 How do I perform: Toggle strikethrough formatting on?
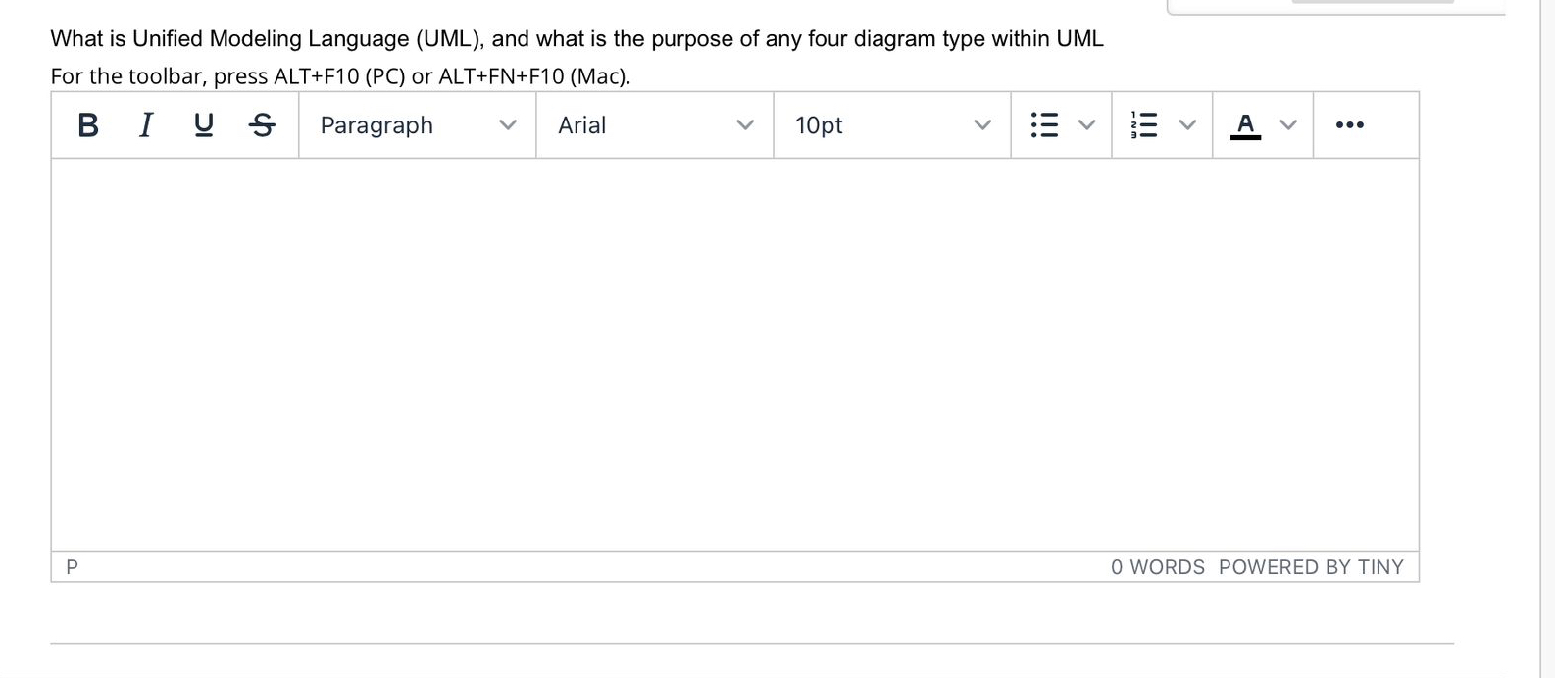pos(261,124)
